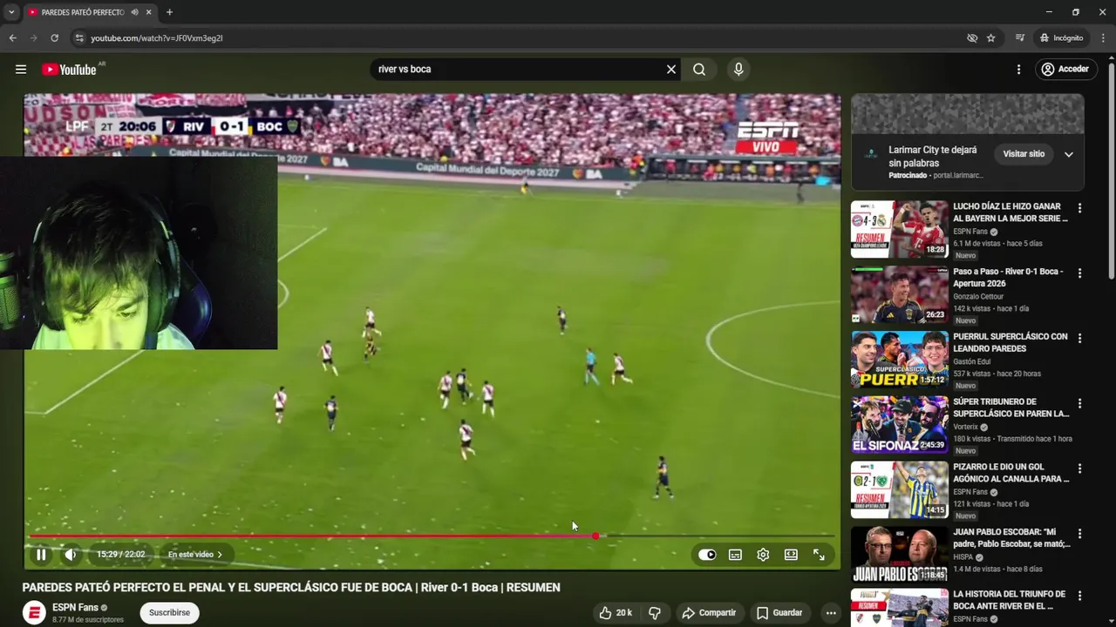
Task: Mute the video volume
Action: click(x=71, y=555)
